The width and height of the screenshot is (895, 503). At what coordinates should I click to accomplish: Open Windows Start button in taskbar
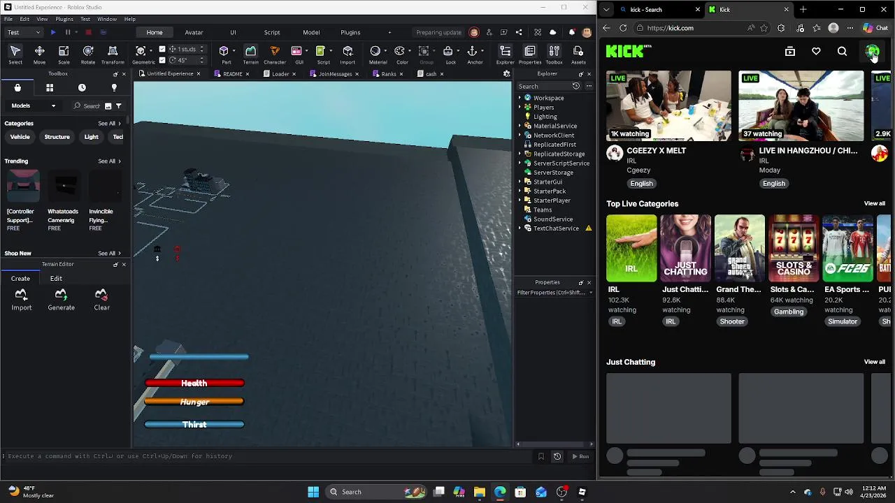pyautogui.click(x=313, y=492)
